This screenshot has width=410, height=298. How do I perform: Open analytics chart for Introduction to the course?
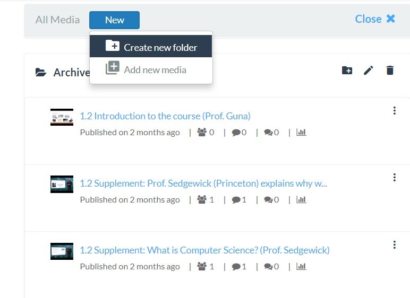pyautogui.click(x=301, y=132)
